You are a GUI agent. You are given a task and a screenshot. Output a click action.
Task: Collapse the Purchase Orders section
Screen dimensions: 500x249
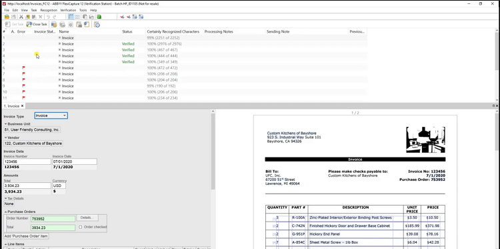pyautogui.click(x=5, y=212)
